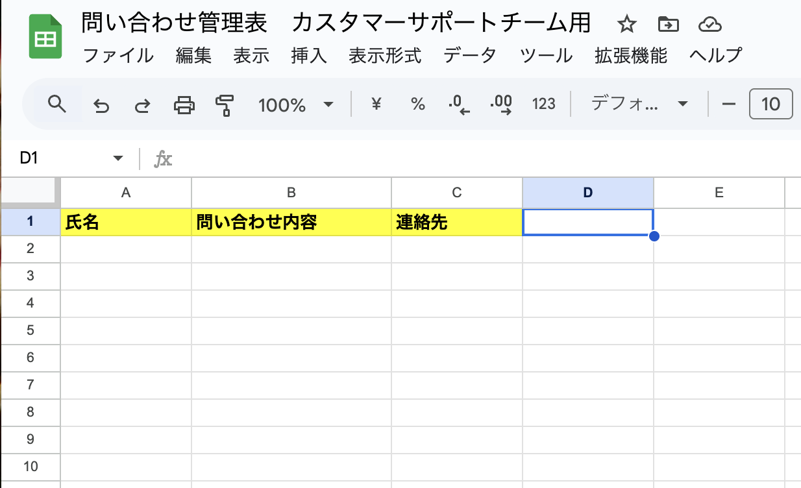This screenshot has height=488, width=801.
Task: Click the font size decrease minus button
Action: 729,104
